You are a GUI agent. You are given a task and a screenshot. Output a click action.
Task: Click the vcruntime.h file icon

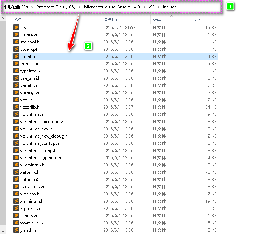pos(16,114)
